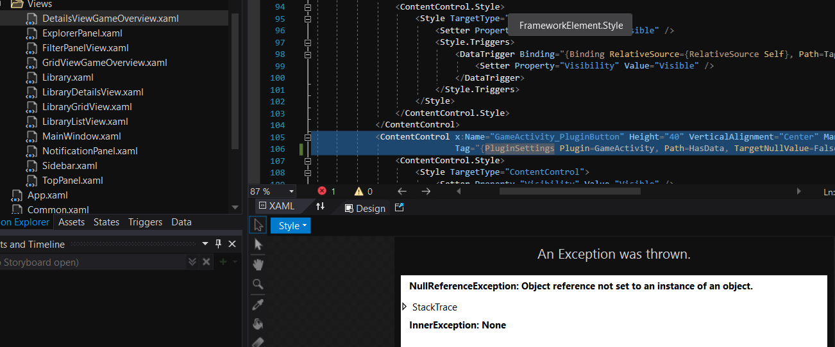Select the Pan hand tool
This screenshot has height=347, width=835.
[258, 264]
